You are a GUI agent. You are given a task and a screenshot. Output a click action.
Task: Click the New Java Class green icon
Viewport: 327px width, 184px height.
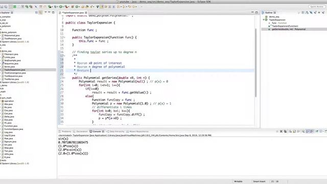pos(77,7)
